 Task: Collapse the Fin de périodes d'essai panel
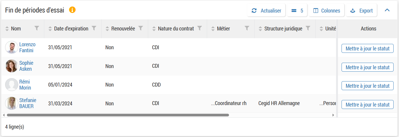387,10
